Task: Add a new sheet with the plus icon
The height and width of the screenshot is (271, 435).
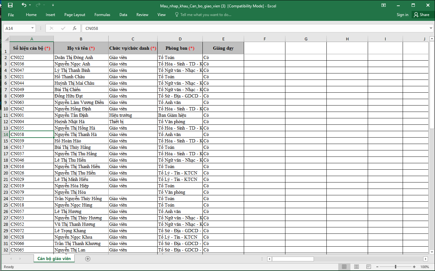Action: tap(88, 259)
